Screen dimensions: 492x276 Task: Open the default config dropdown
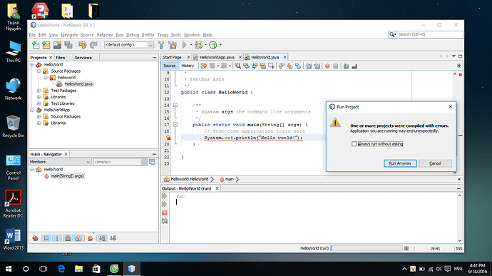(150, 45)
